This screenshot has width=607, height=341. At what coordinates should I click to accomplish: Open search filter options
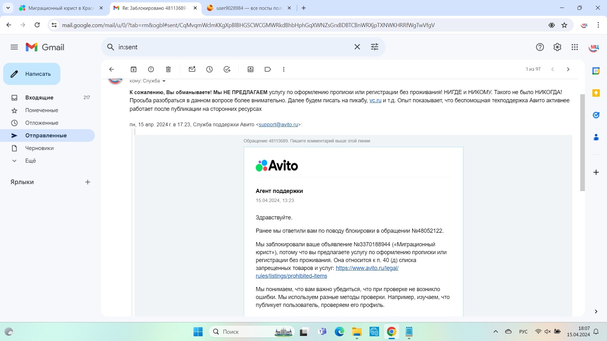click(375, 47)
